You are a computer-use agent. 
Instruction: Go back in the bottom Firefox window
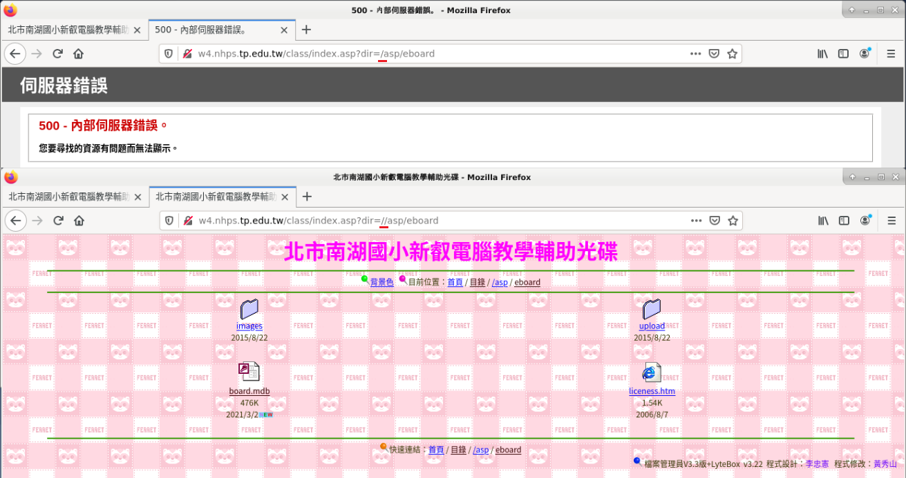pos(15,221)
